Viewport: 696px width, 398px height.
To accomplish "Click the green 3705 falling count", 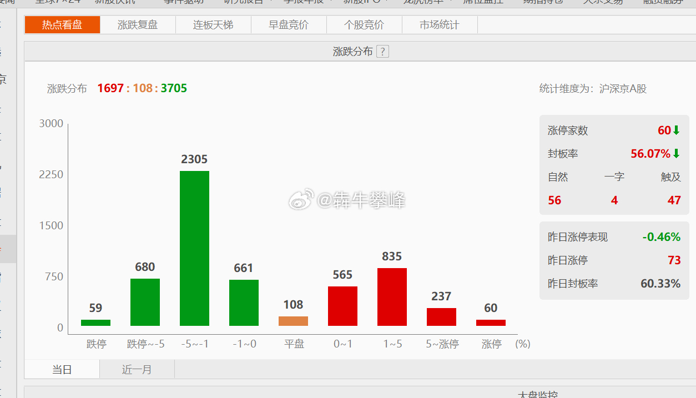I will point(174,88).
